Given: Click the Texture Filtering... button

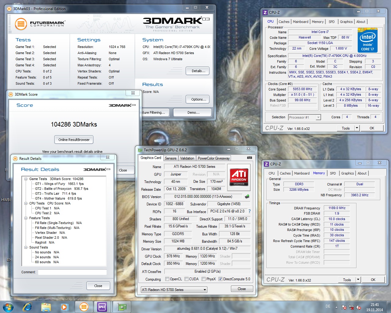Looking at the screenshot, I should (x=156, y=112).
